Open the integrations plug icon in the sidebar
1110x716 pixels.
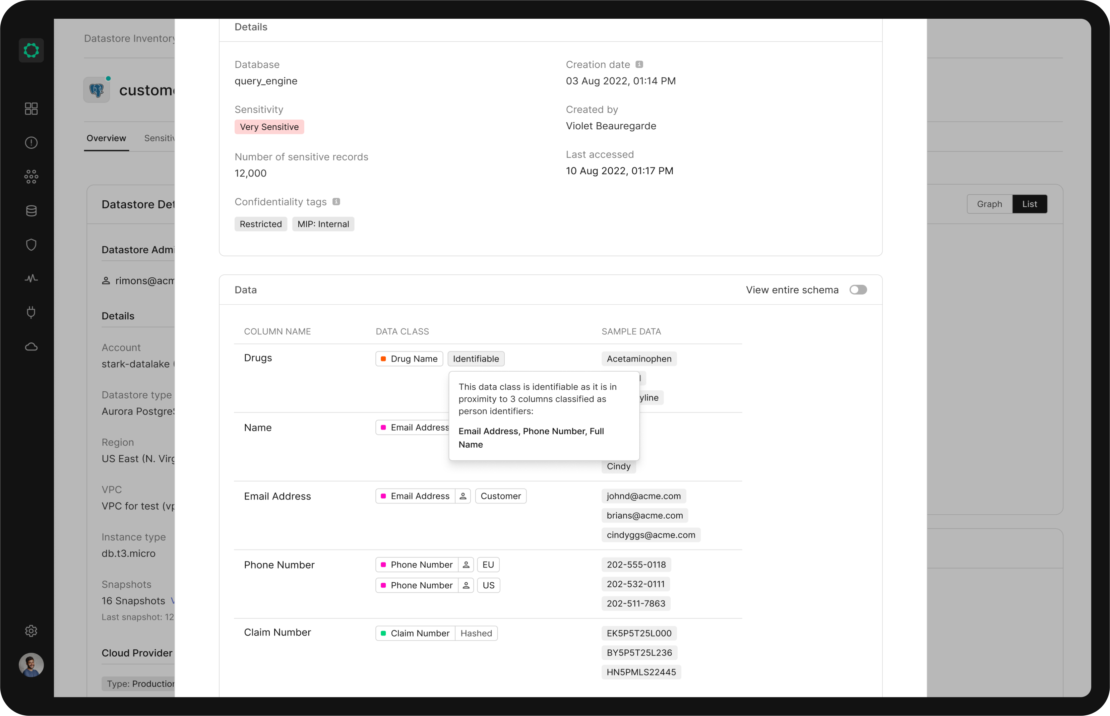coord(31,313)
